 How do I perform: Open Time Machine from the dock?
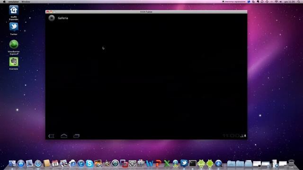point(115,163)
